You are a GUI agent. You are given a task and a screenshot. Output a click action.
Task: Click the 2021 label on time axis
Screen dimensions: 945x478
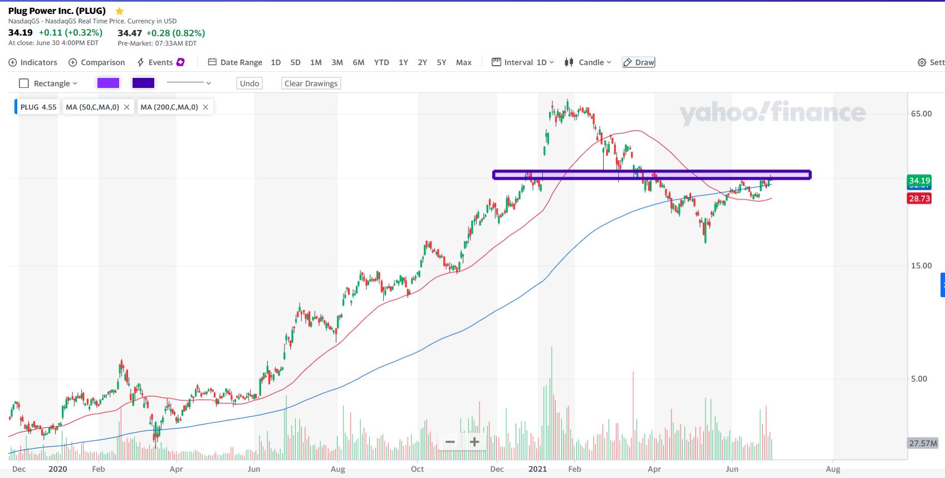[x=537, y=469]
